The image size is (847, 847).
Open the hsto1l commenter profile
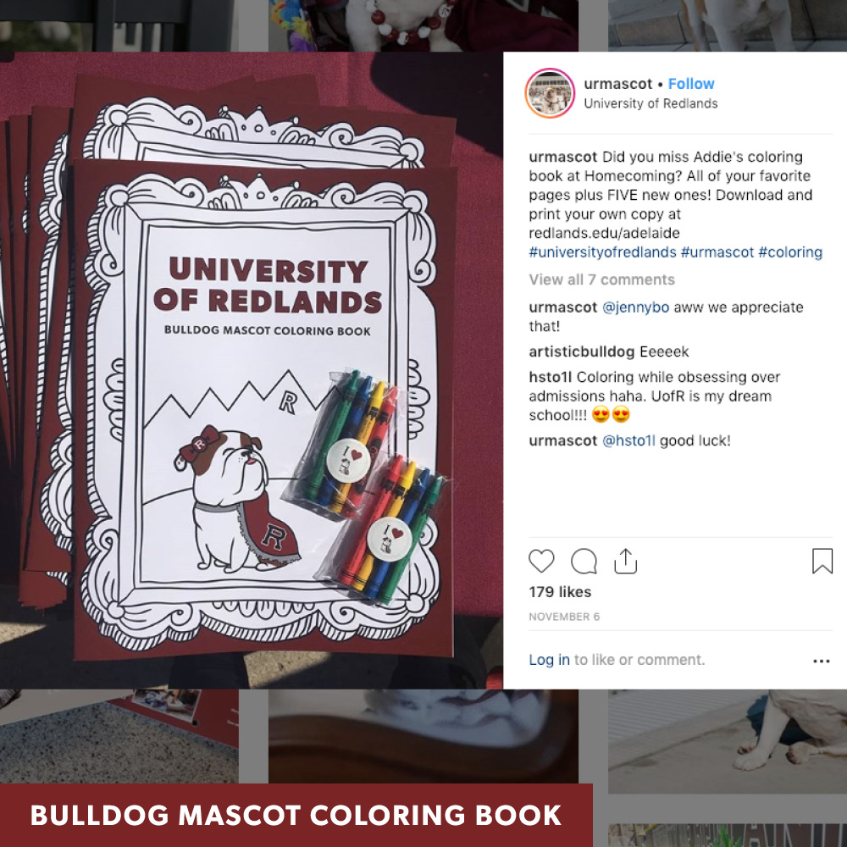(x=550, y=377)
